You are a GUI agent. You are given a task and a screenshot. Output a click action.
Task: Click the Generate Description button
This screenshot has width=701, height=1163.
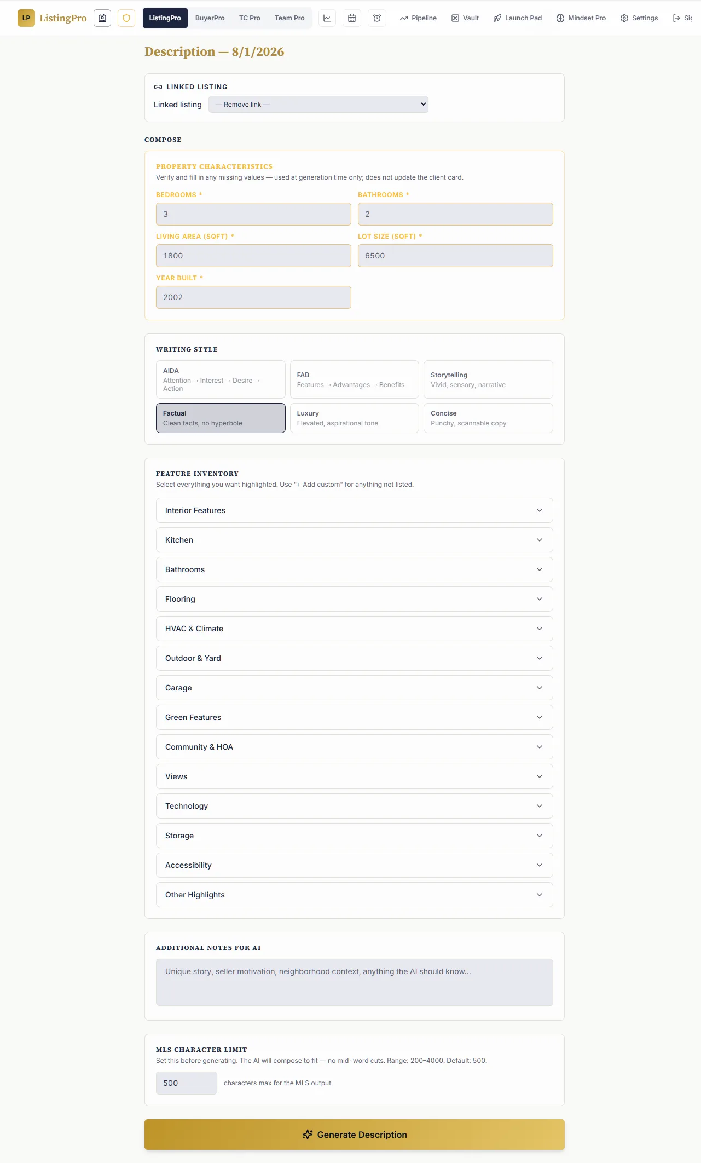355,1135
